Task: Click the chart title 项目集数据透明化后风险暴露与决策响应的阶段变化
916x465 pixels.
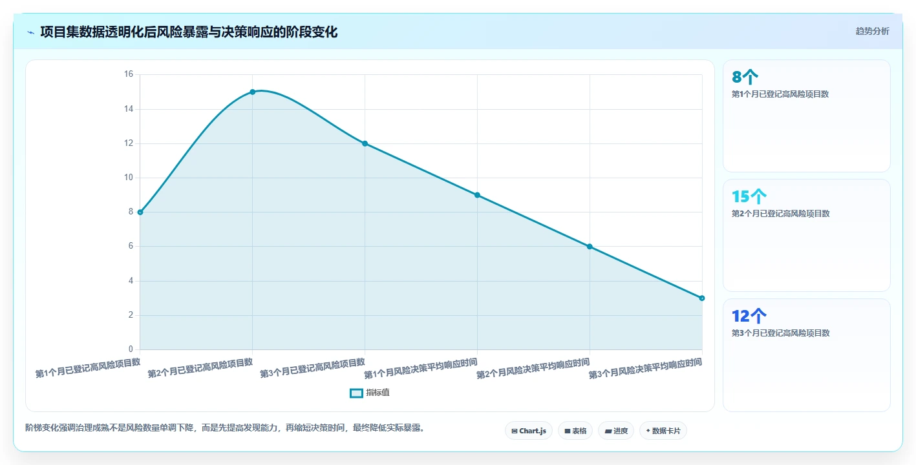Action: pos(189,32)
